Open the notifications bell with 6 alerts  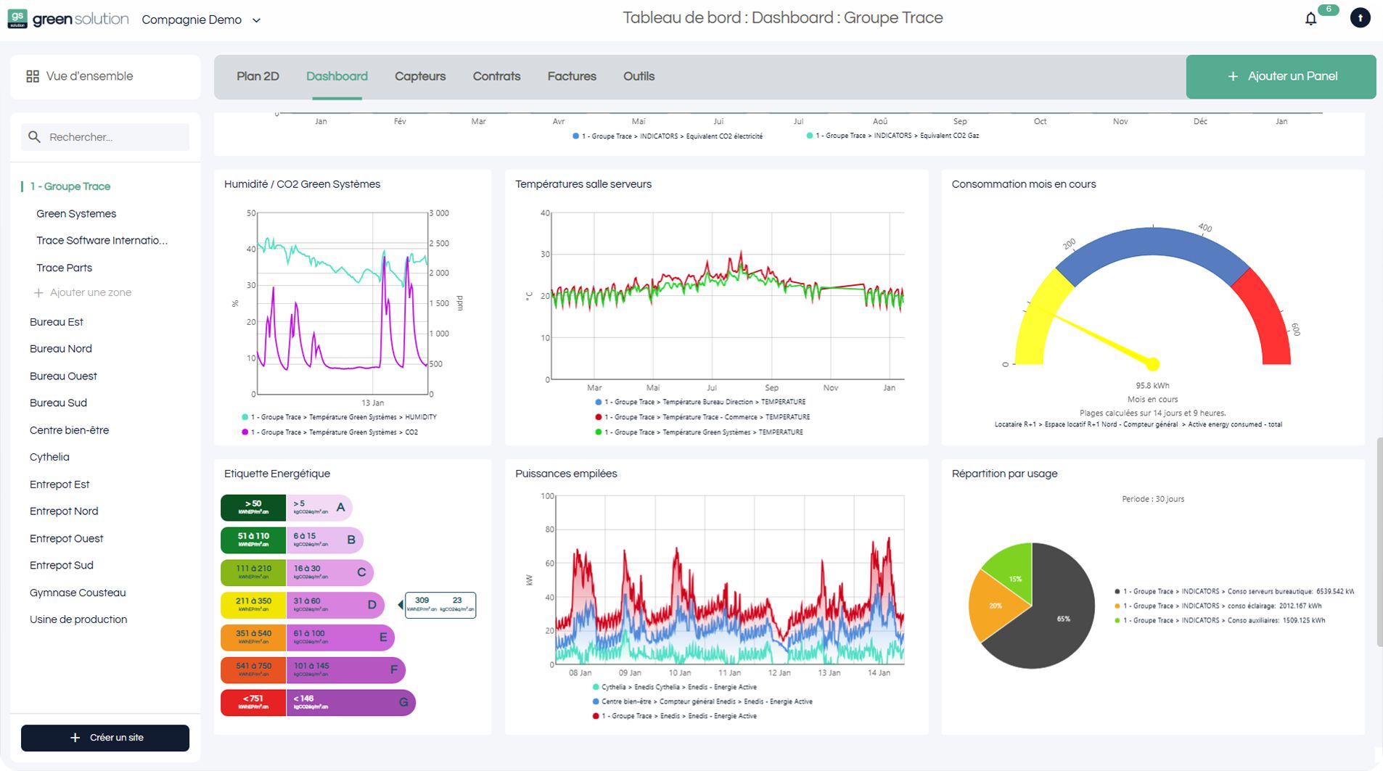click(1312, 18)
